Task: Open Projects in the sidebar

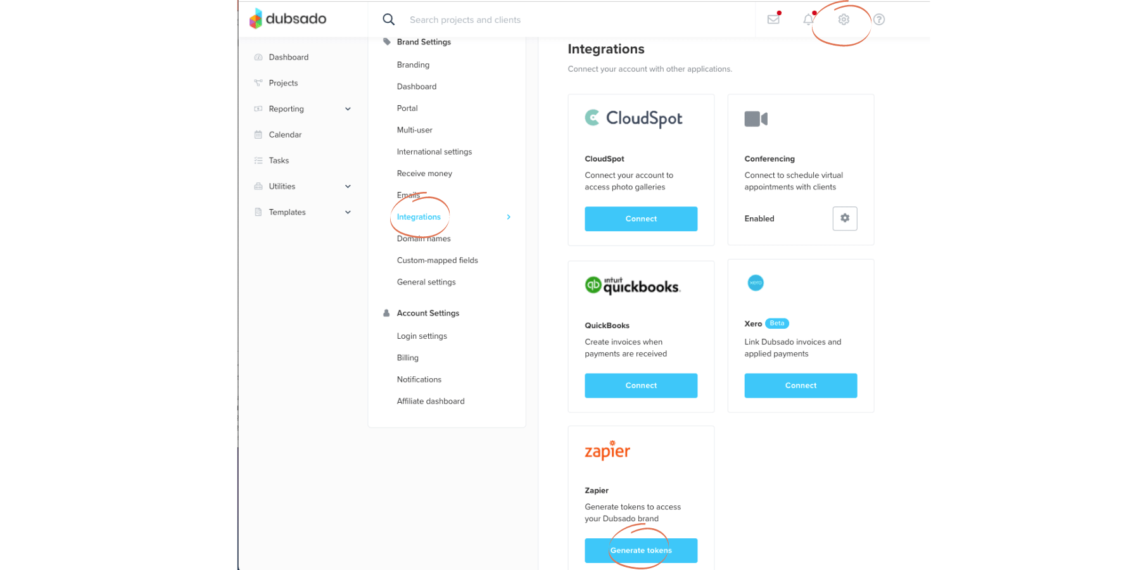Action: tap(283, 83)
